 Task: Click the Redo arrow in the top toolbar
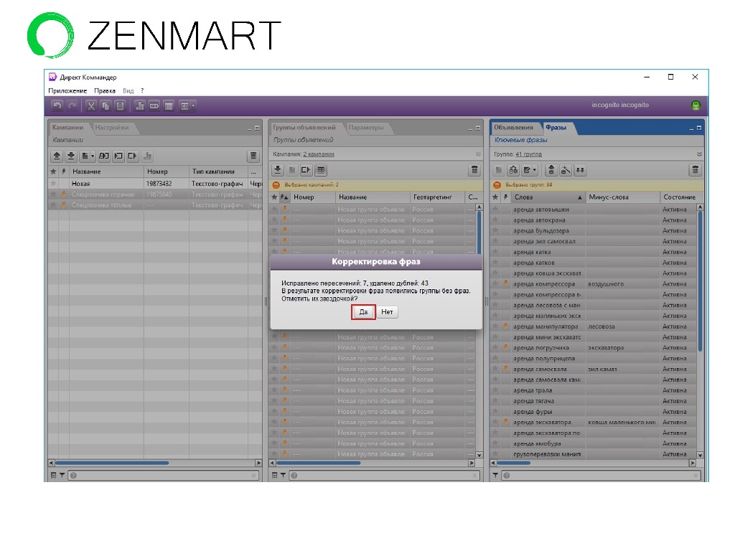pyautogui.click(x=72, y=106)
